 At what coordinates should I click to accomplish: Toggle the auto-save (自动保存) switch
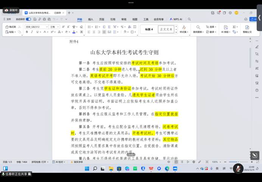[x=29, y=19]
